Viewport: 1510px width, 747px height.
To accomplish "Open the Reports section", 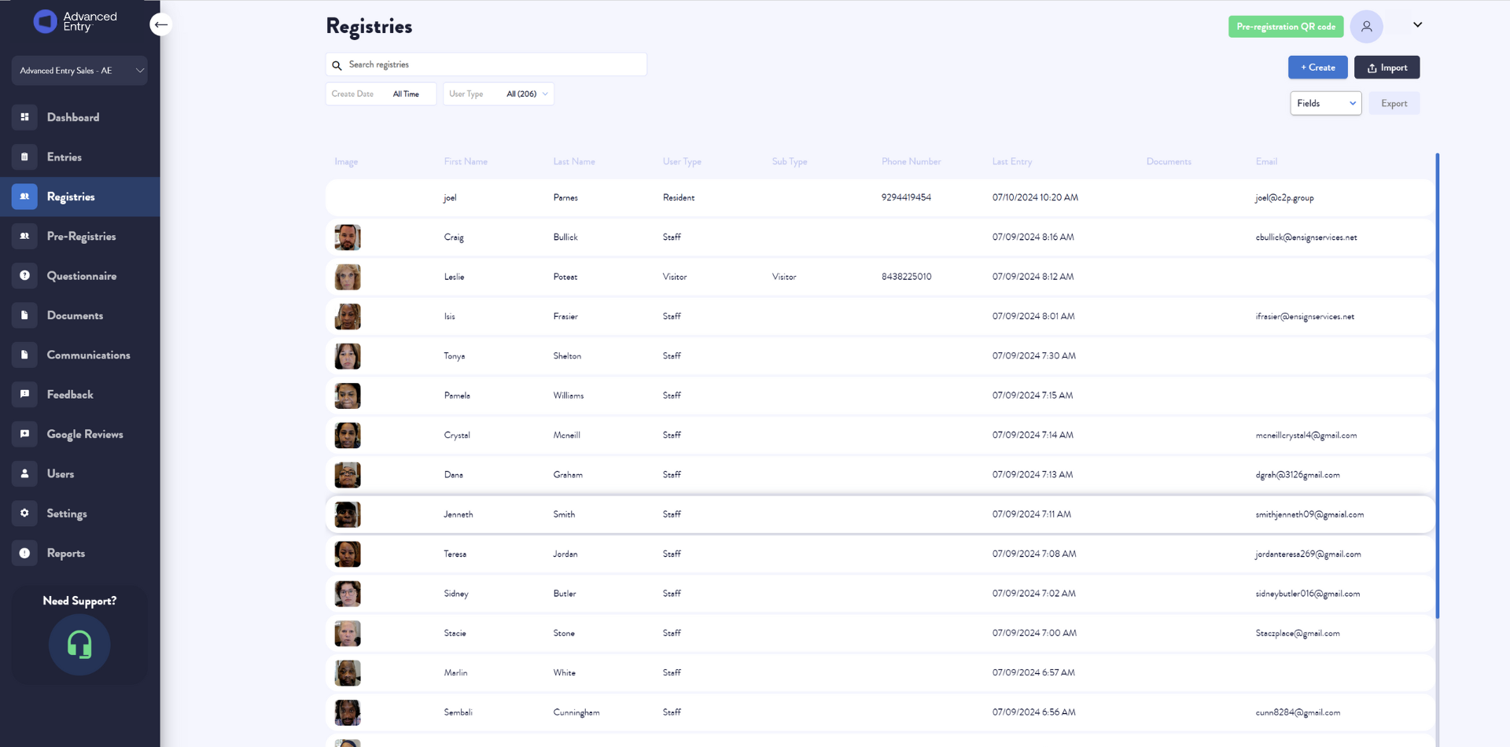I will click(x=66, y=553).
